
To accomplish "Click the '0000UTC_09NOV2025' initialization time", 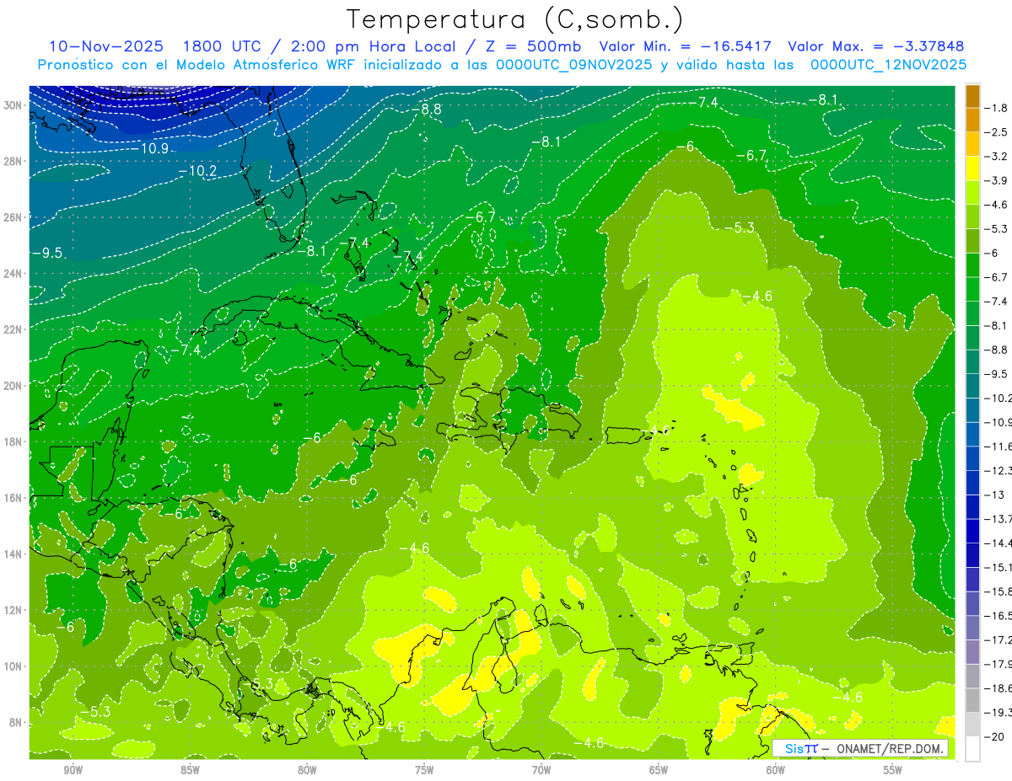I will pos(574,65).
